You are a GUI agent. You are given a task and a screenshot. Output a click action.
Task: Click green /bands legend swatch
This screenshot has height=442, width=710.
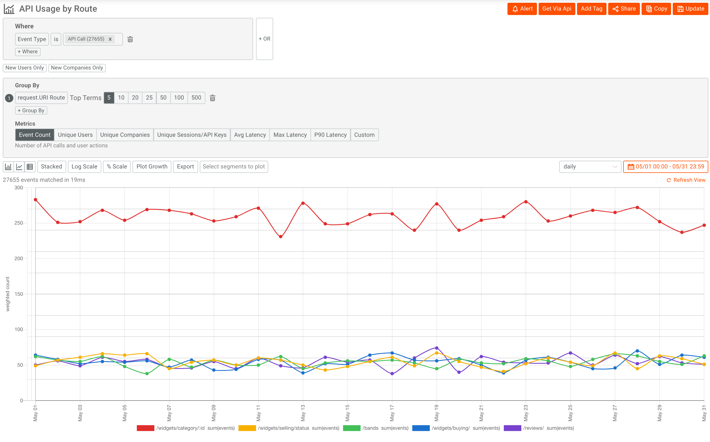[352, 428]
